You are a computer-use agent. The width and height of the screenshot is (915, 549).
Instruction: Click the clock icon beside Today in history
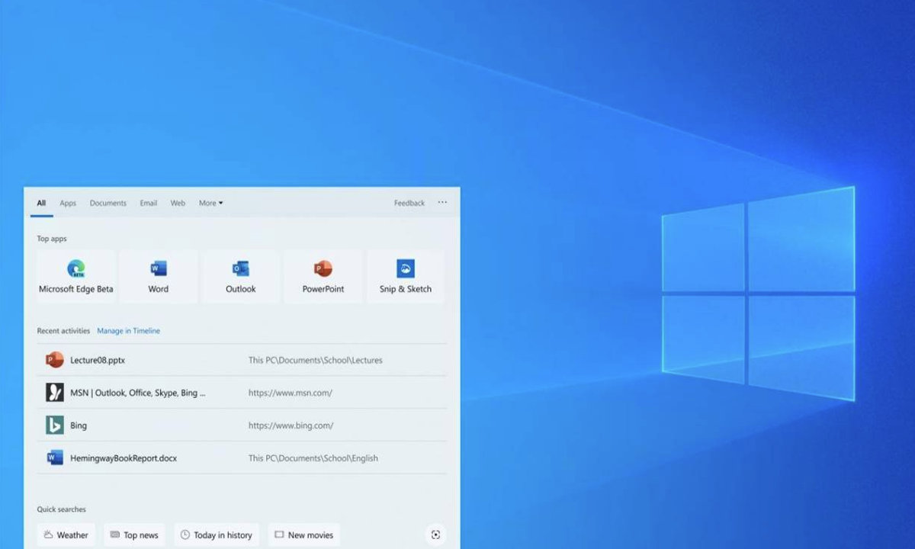pyautogui.click(x=185, y=535)
